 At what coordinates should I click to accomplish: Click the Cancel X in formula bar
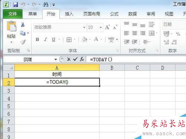coord(68,59)
